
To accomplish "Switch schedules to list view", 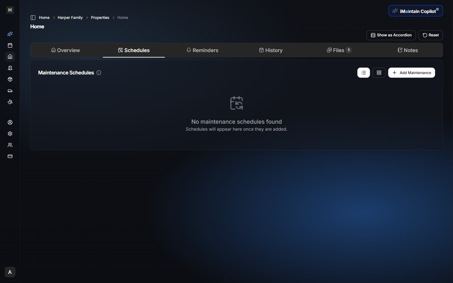I will point(364,72).
